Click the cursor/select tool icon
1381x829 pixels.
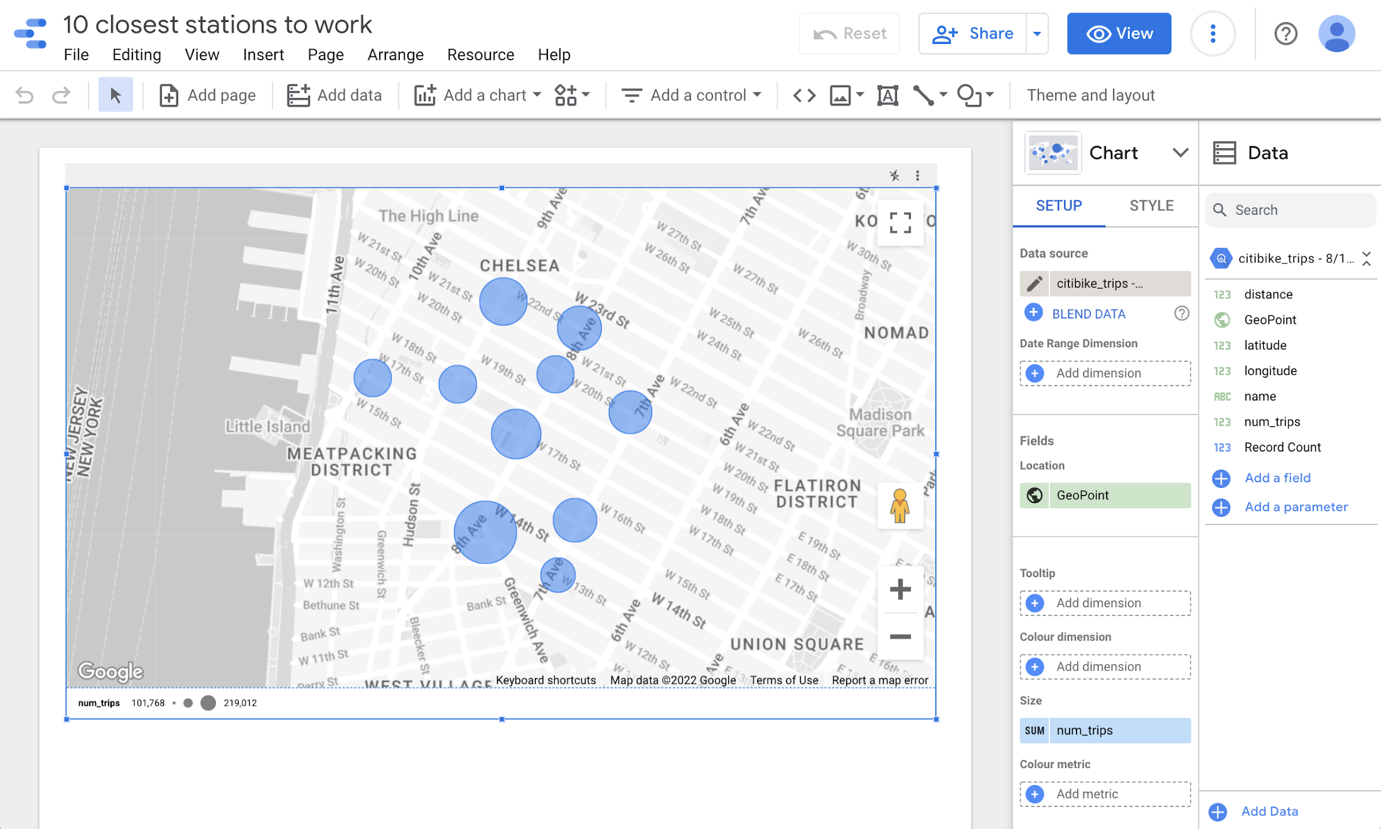coord(116,95)
